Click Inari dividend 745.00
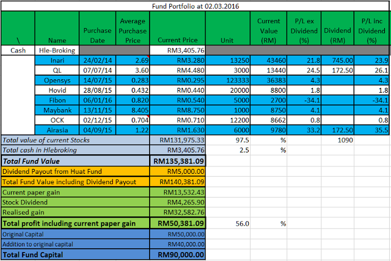Viewport: 391px width, 261px height. point(337,60)
